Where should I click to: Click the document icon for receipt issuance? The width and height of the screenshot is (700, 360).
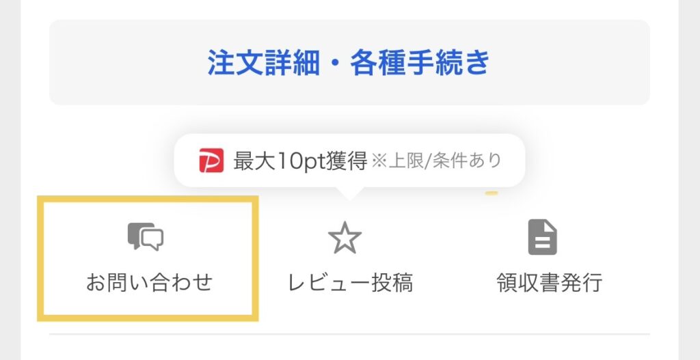543,237
